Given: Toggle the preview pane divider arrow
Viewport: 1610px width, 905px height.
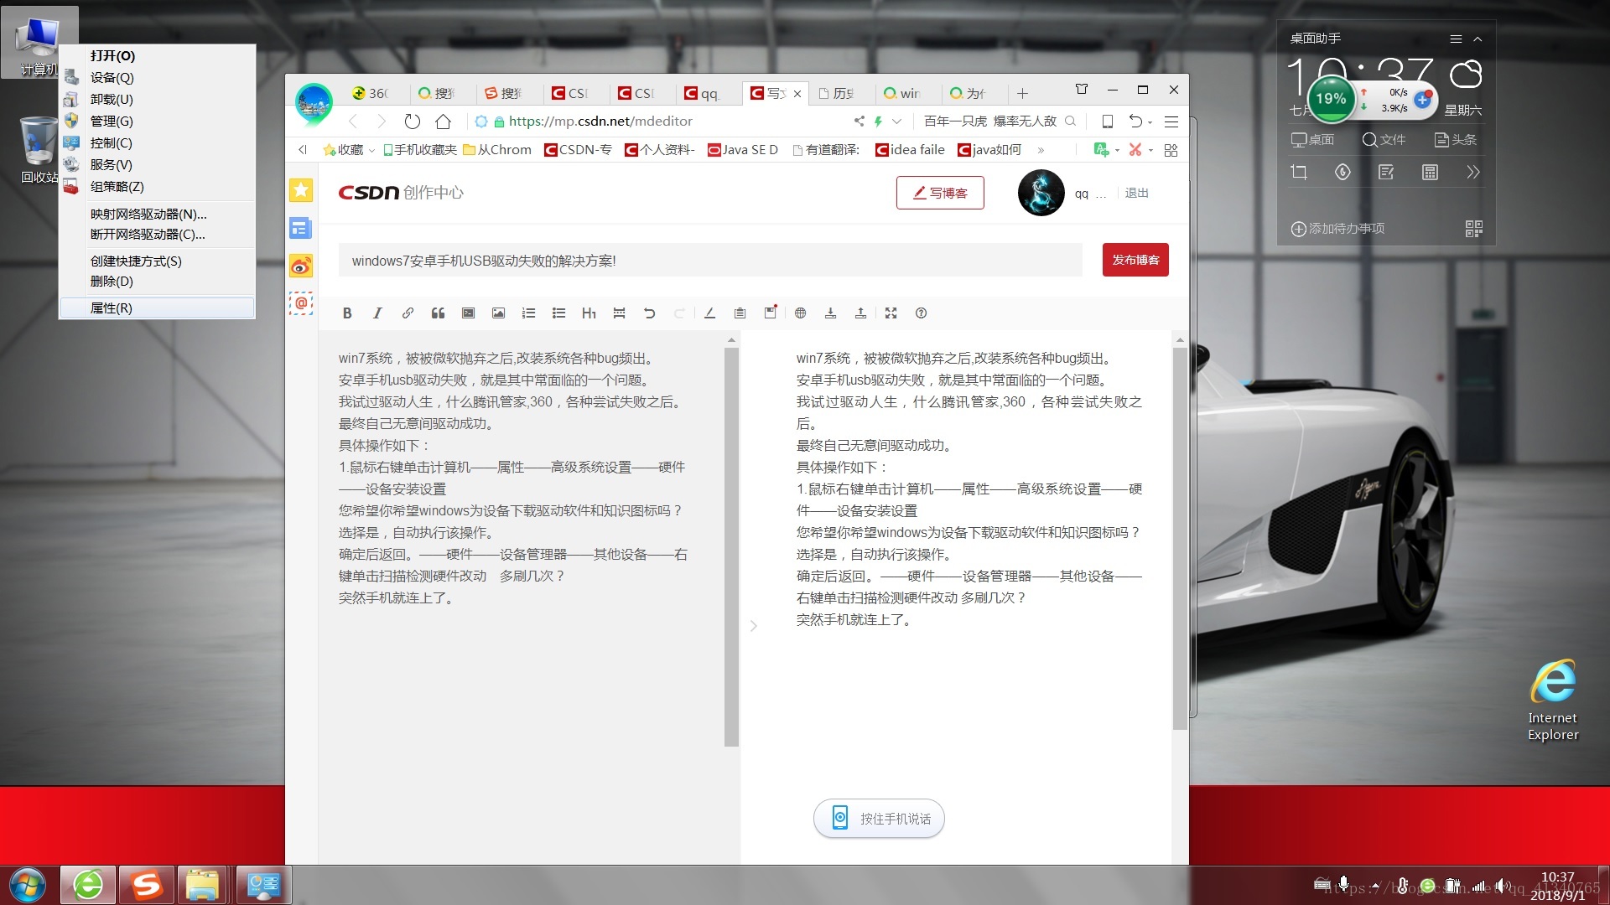Looking at the screenshot, I should pyautogui.click(x=753, y=626).
